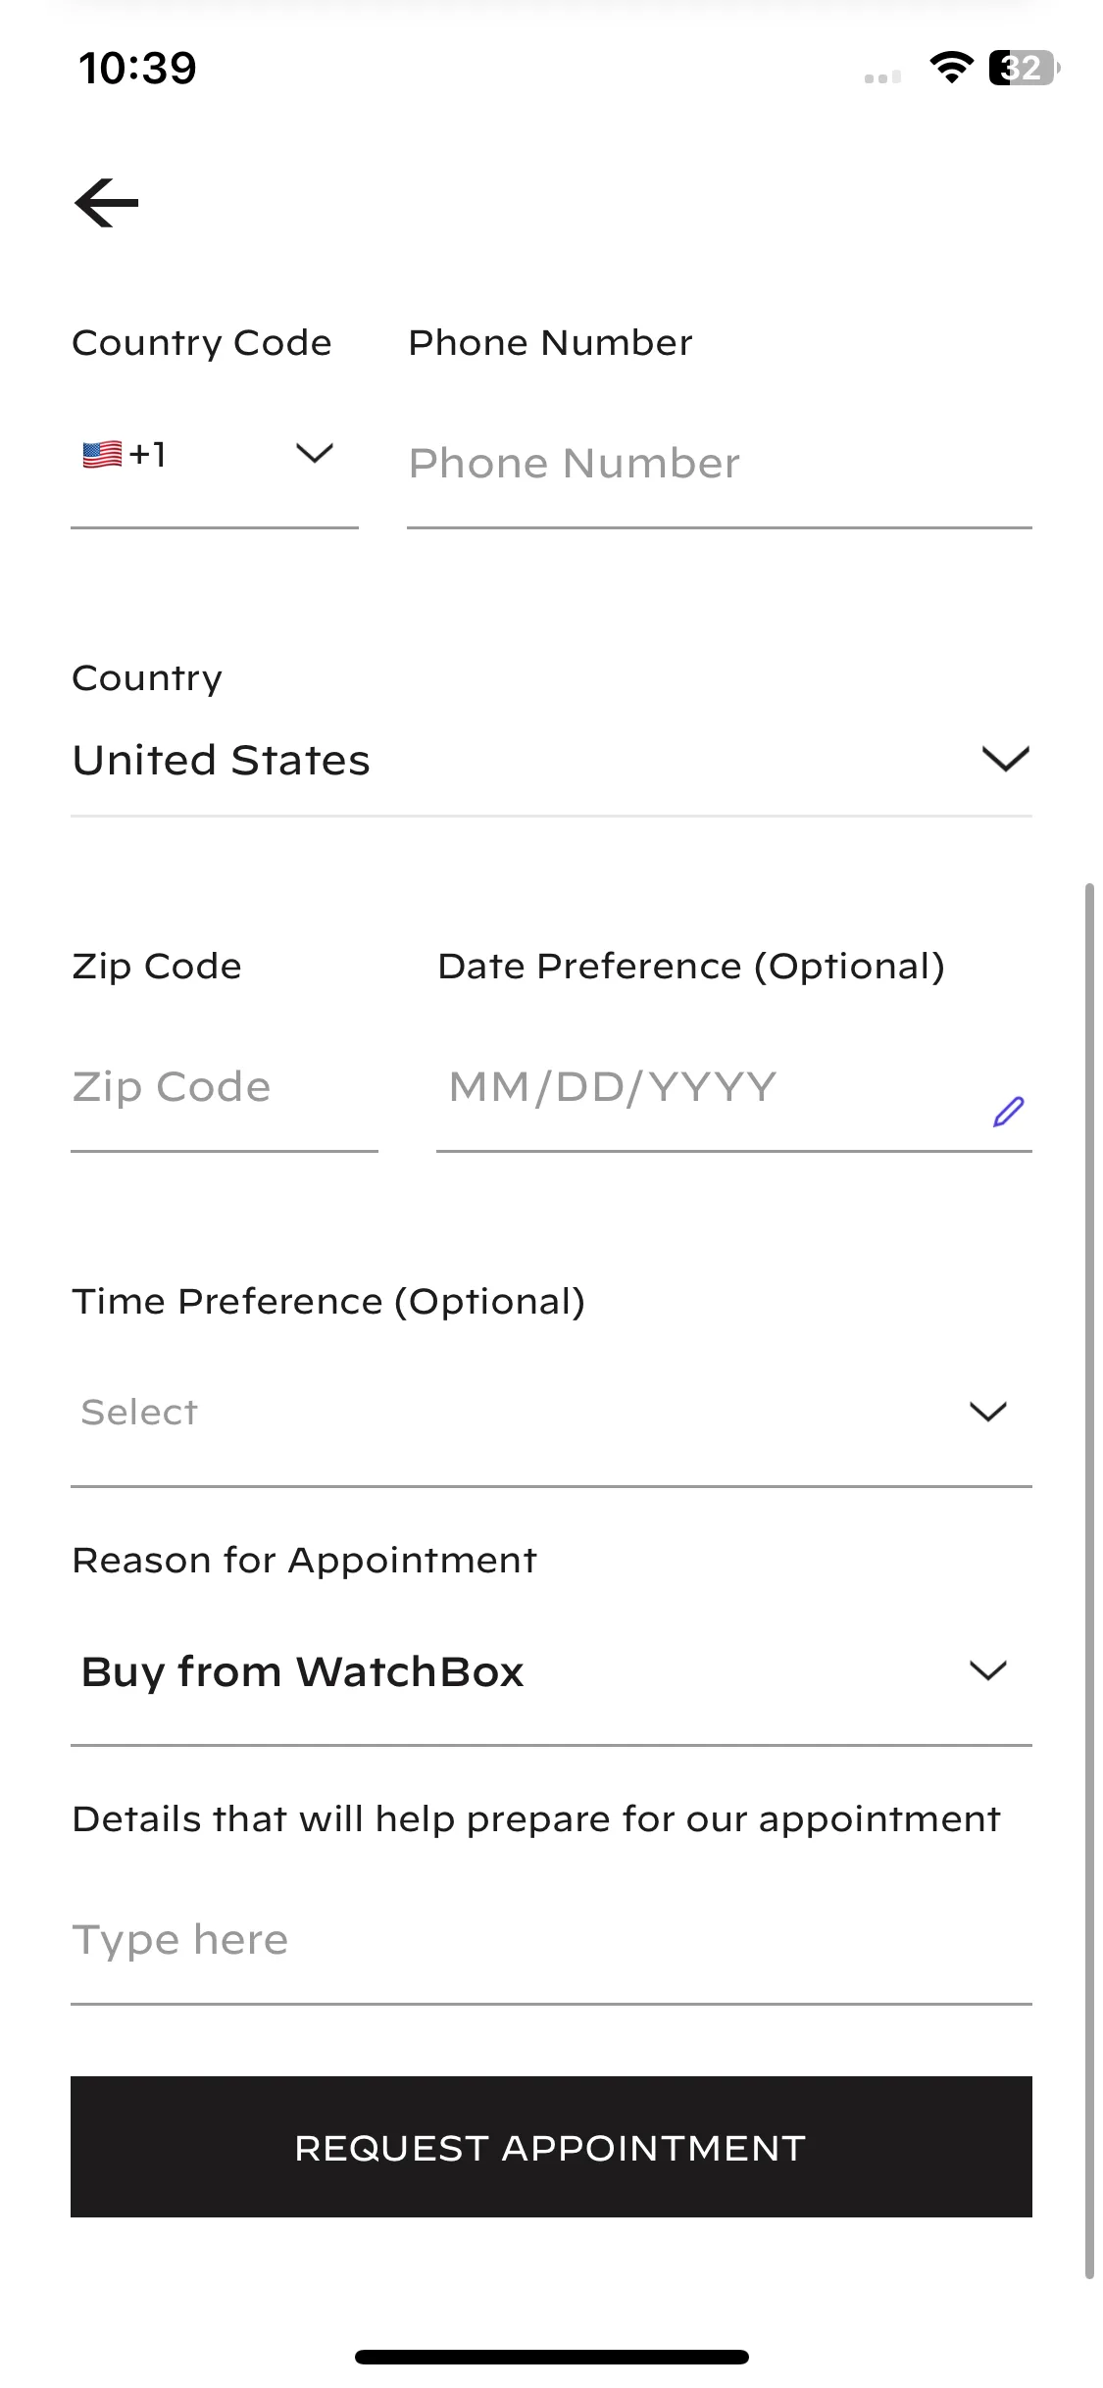The width and height of the screenshot is (1103, 2388).
Task: Click the MM/DD/YYYY date field
Action: tap(733, 1087)
